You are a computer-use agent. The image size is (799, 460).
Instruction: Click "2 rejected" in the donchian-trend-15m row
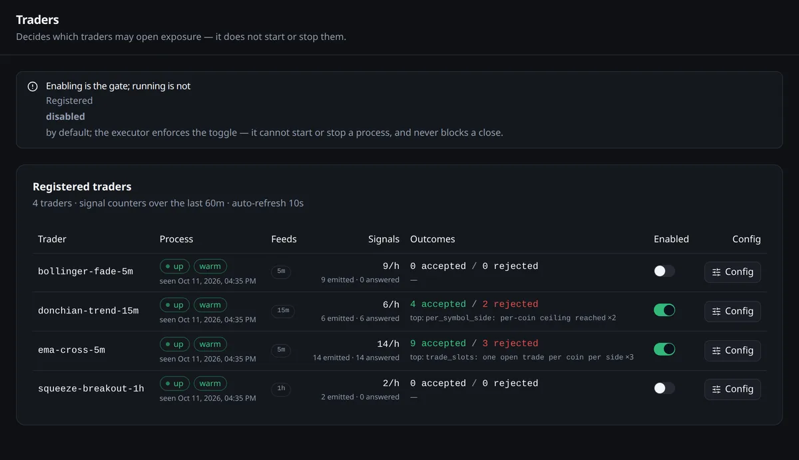coord(511,304)
